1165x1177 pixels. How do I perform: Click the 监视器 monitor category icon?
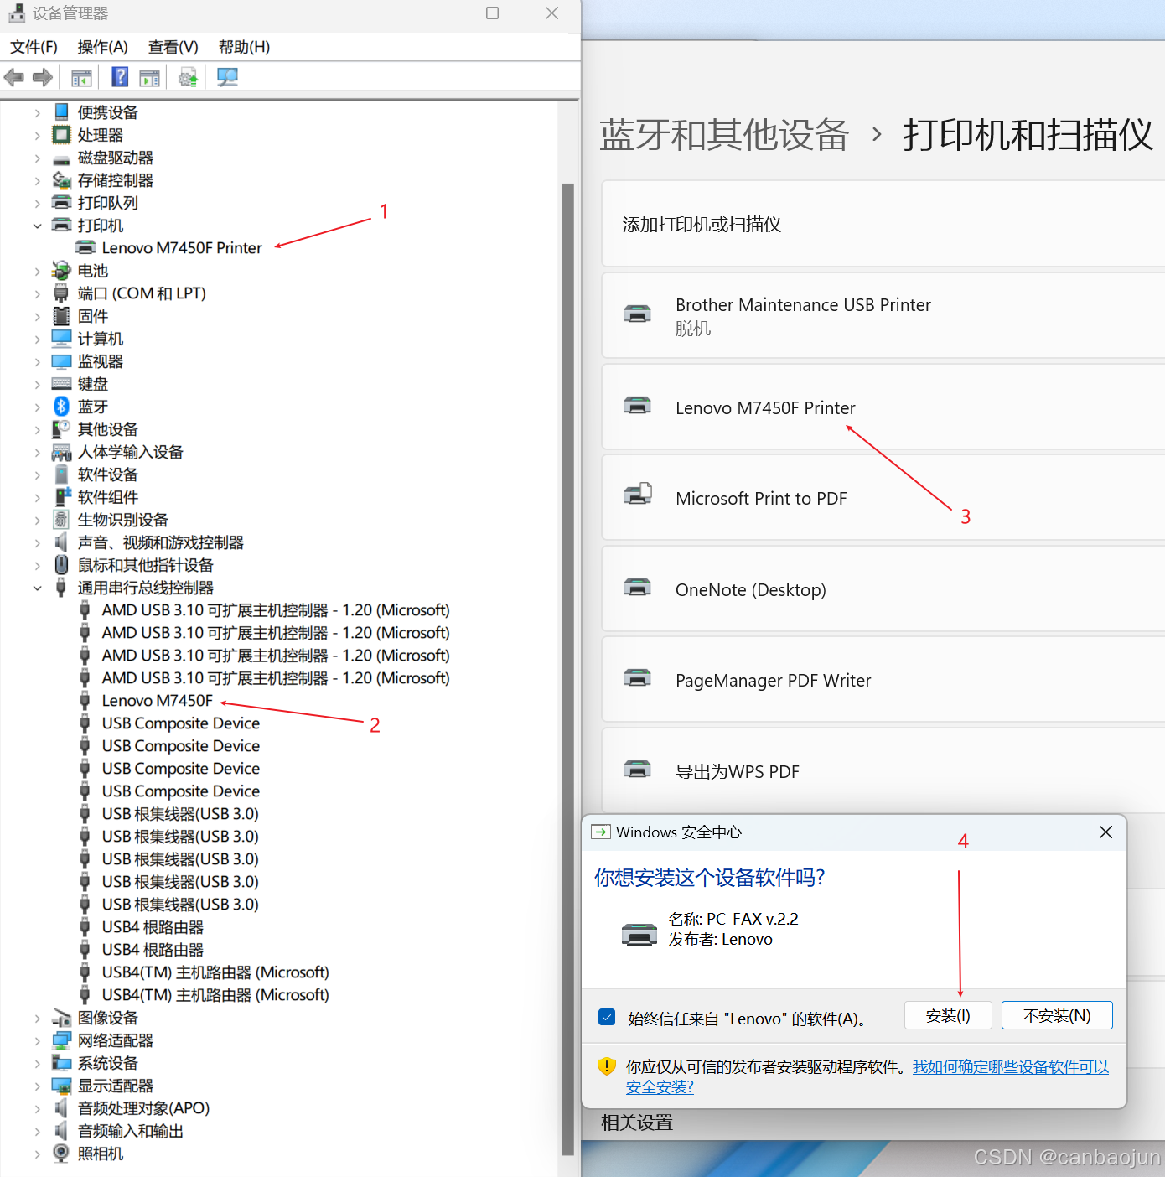[x=61, y=361]
